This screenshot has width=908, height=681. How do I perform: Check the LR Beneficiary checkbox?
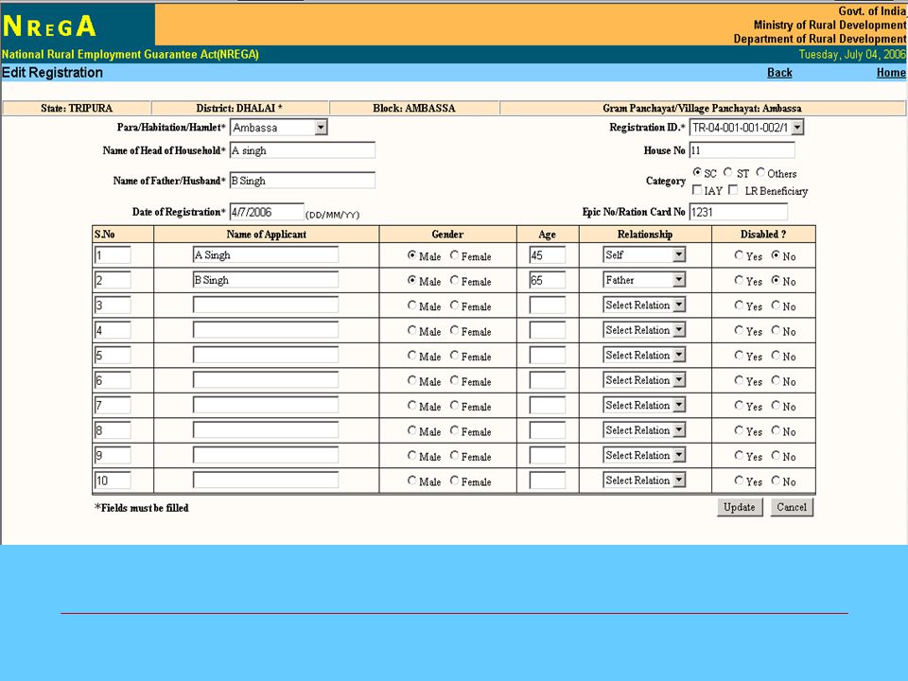[733, 190]
